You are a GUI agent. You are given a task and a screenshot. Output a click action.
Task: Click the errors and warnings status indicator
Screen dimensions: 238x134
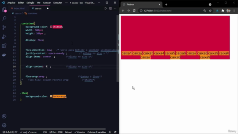click(x=10, y=132)
